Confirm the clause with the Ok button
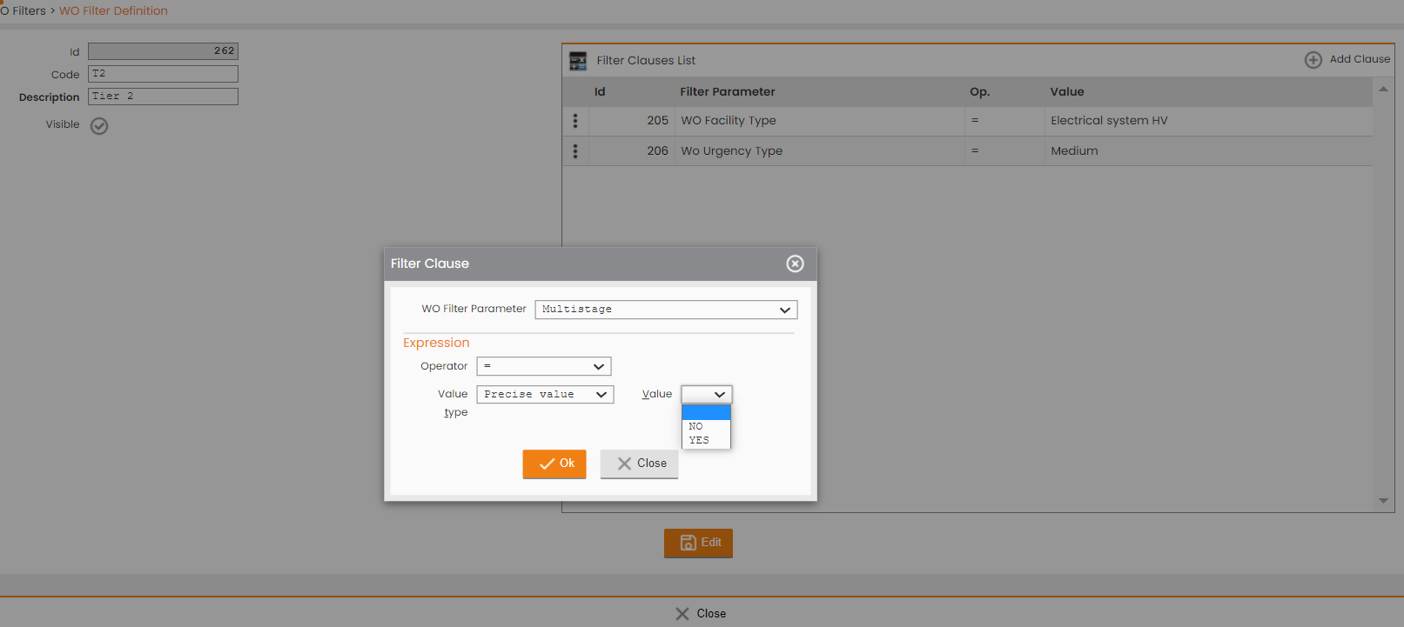 [554, 464]
